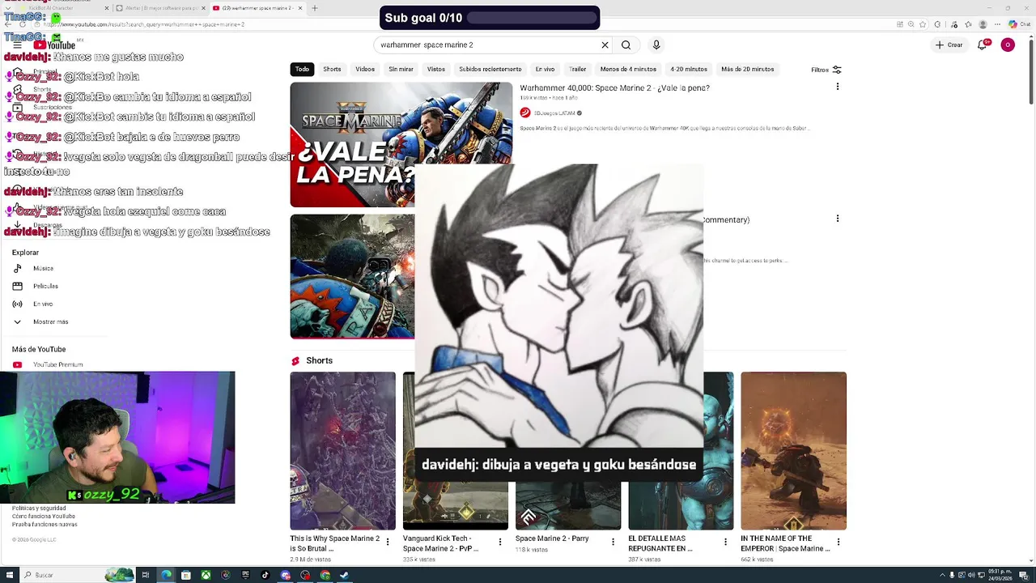The width and height of the screenshot is (1036, 583).
Task: Clear the YouTube search box with the X
Action: pos(605,45)
